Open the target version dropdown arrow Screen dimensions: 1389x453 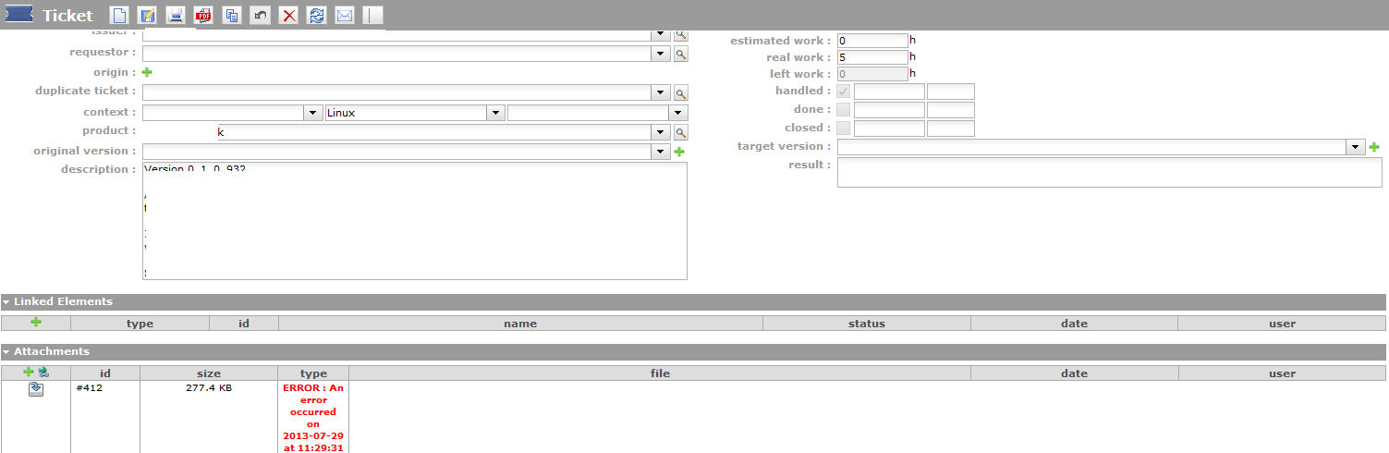coord(1356,147)
